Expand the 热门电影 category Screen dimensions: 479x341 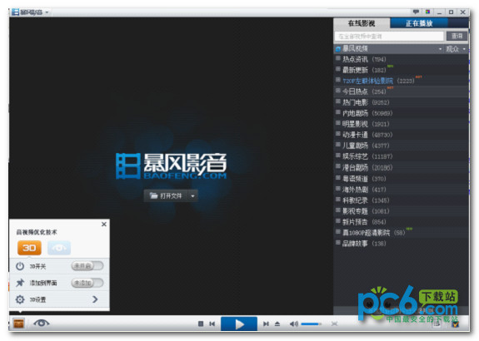[x=338, y=101]
